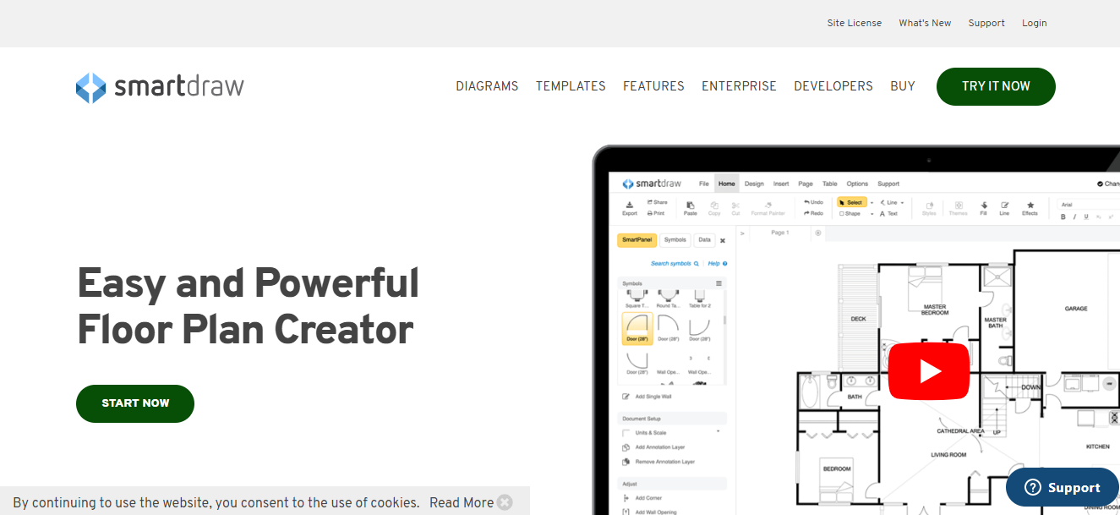This screenshot has width=1120, height=515.
Task: Click the Fill bucket icon
Action: click(984, 208)
